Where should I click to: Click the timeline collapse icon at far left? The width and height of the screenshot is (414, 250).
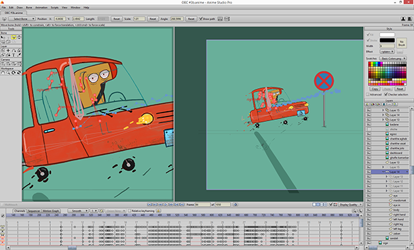tap(3, 215)
